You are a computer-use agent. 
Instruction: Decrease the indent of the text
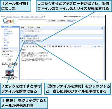click(x=53, y=46)
